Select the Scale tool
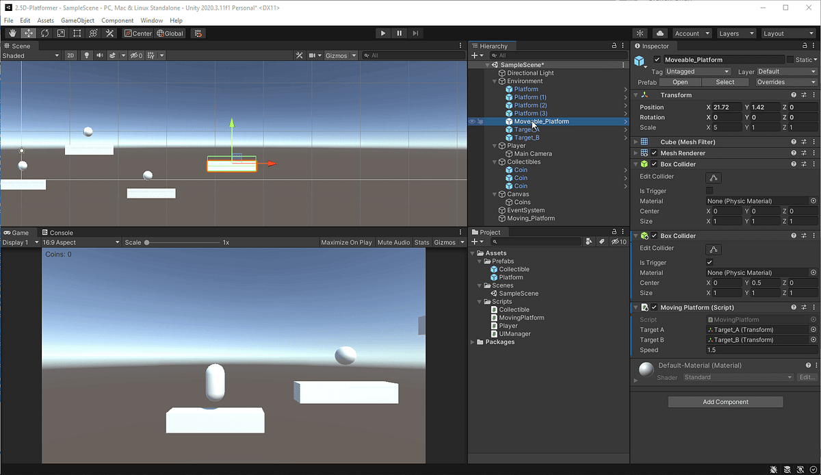This screenshot has height=475, width=821. pyautogui.click(x=60, y=33)
